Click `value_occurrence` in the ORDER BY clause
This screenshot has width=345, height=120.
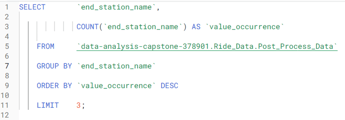point(116,86)
